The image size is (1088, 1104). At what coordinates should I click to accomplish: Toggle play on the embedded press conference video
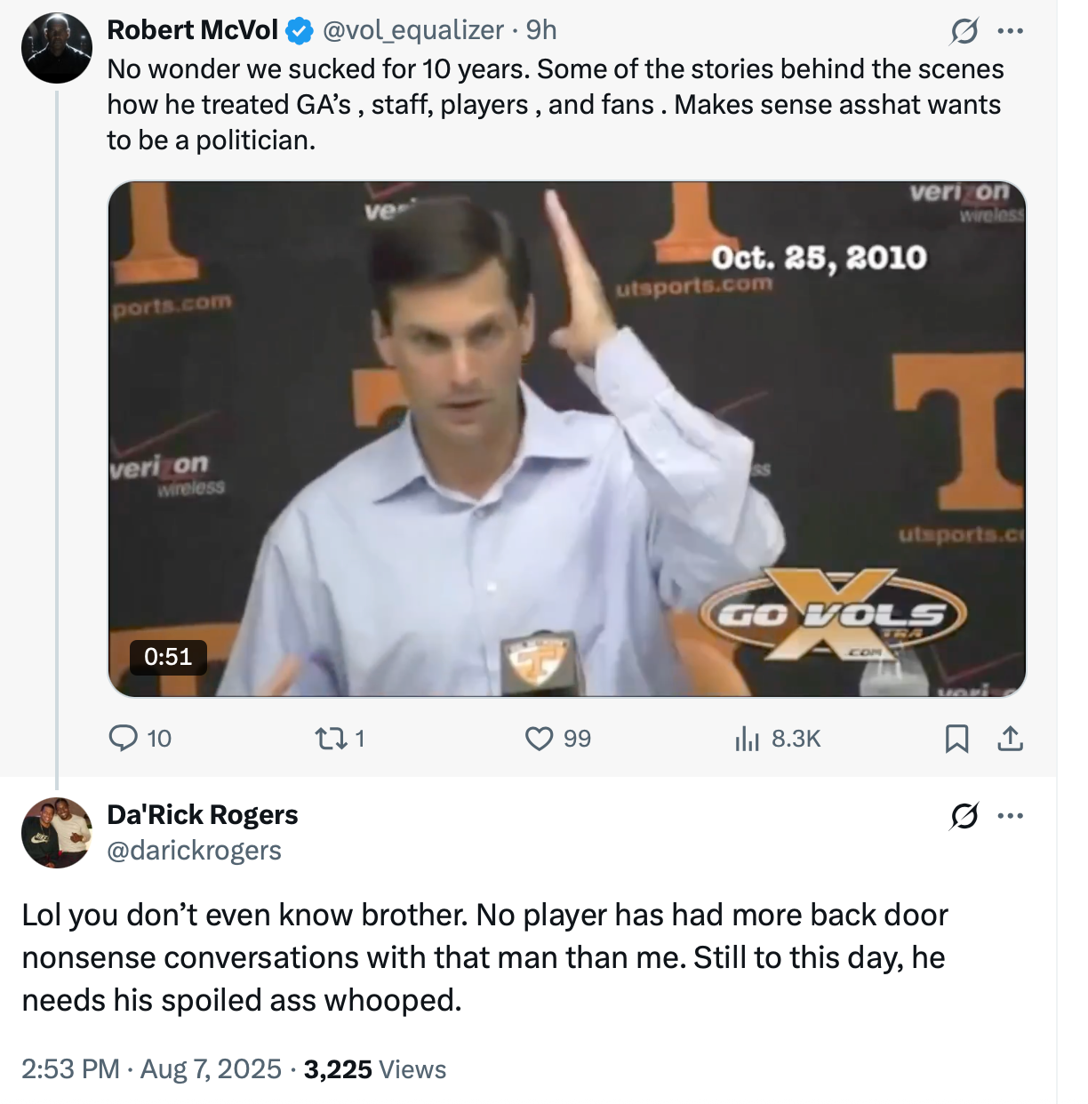(567, 437)
